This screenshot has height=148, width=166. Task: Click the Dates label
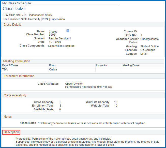pyautogui.click(x=133, y=42)
